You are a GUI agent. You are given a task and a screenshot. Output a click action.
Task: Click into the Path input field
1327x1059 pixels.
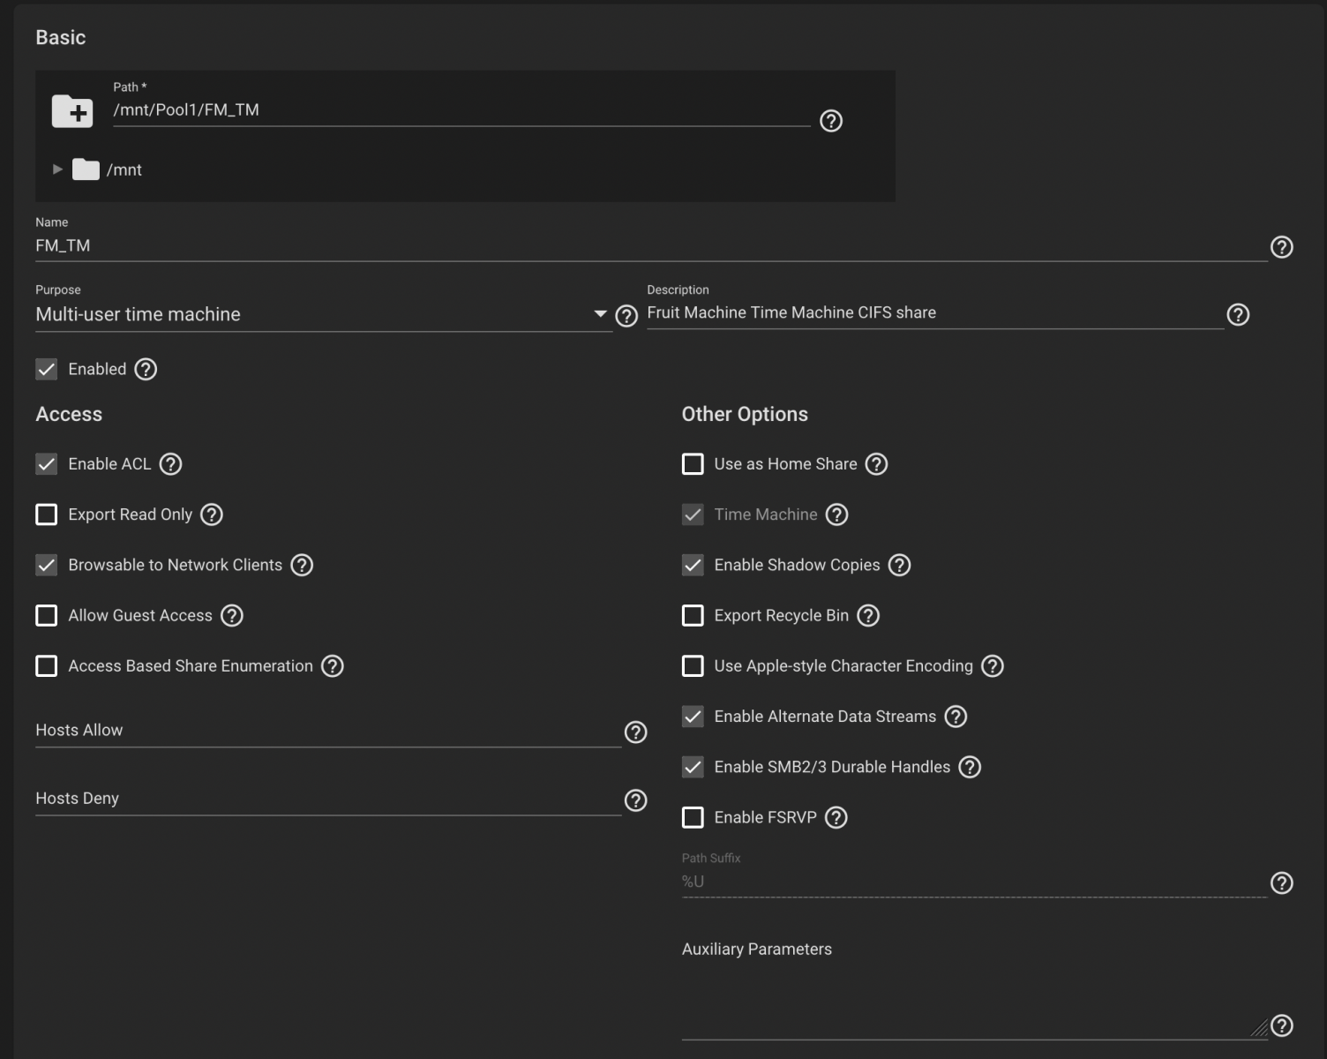461,110
